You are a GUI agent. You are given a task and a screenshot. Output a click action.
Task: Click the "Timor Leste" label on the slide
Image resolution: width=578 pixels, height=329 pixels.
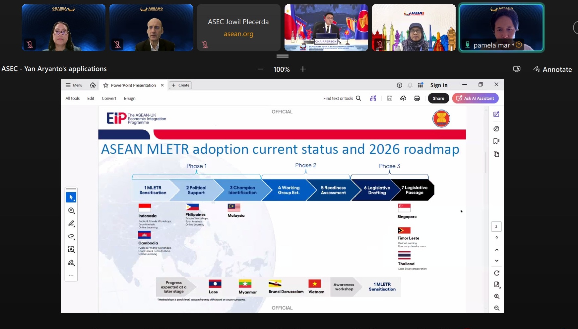(409, 238)
